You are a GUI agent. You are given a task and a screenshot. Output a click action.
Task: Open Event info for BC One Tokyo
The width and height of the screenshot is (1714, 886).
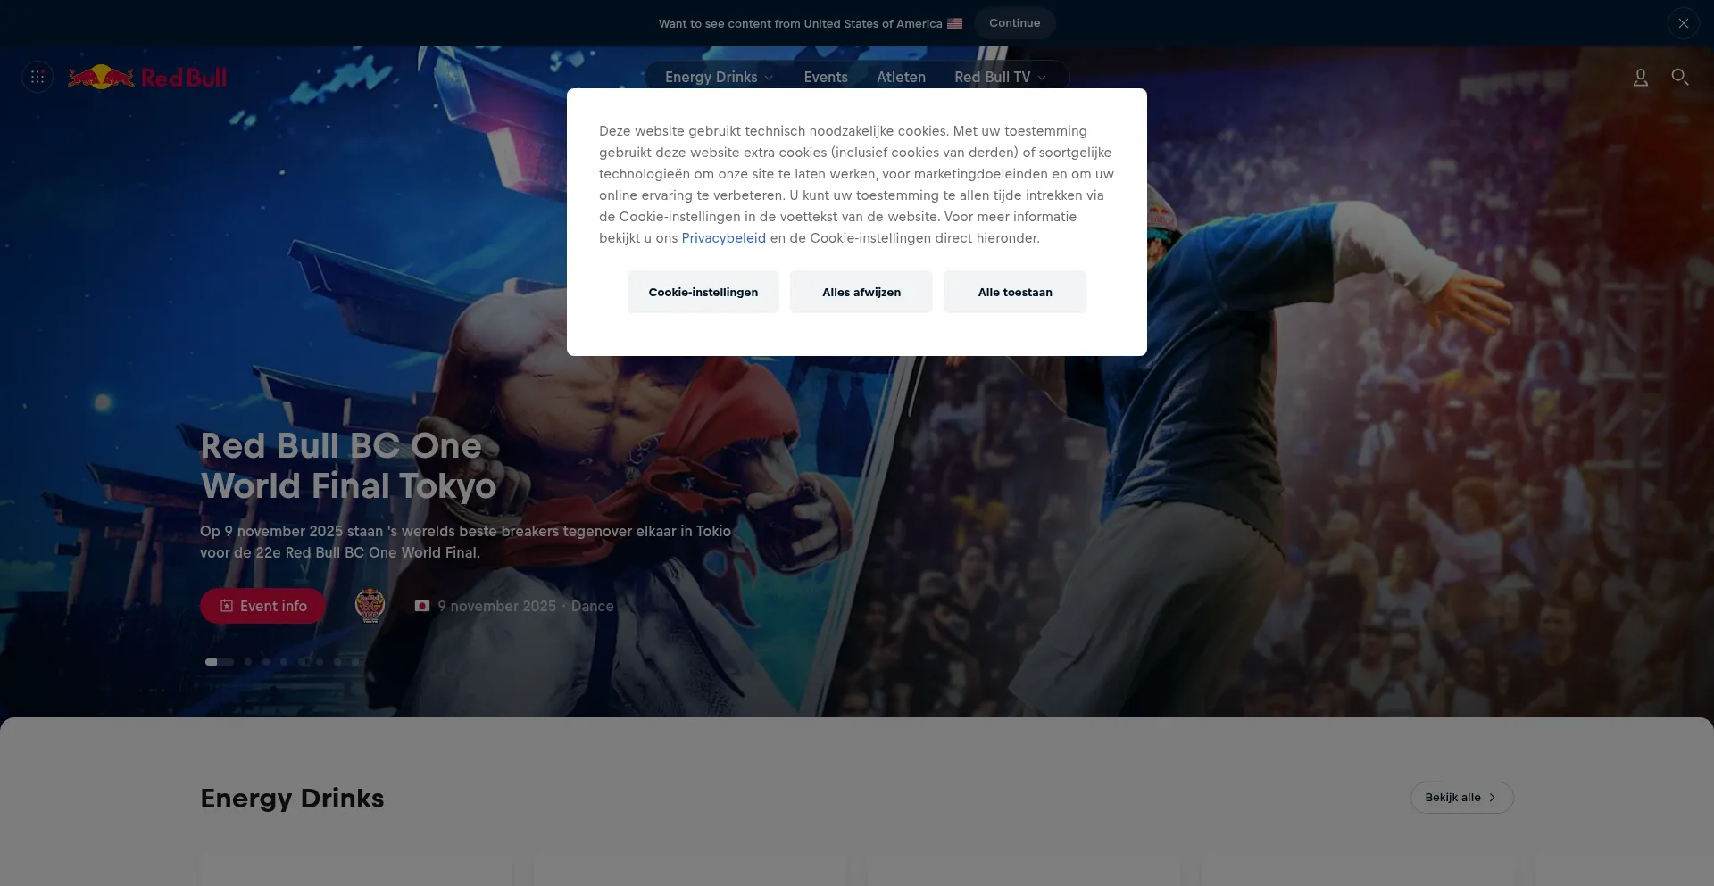[262, 606]
